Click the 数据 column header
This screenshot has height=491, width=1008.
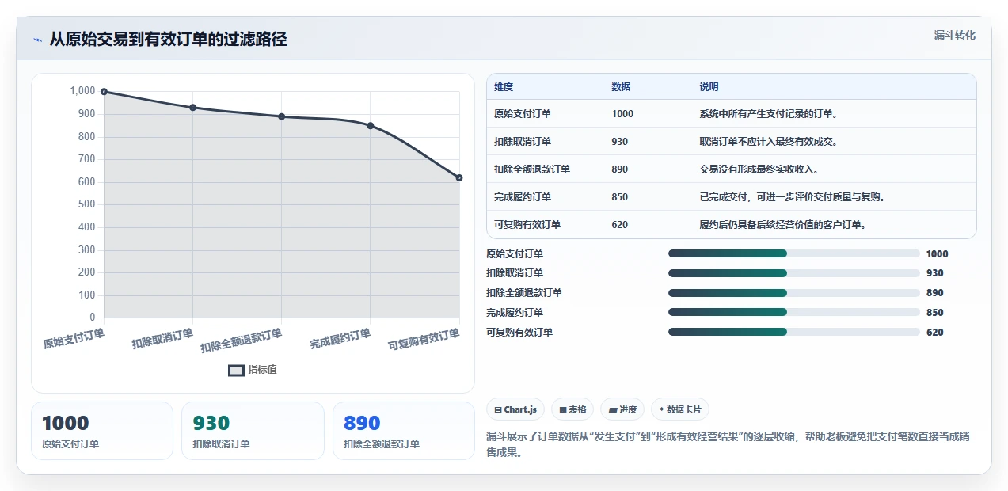(x=622, y=87)
